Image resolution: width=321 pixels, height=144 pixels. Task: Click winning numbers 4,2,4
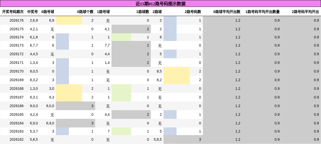34,114
